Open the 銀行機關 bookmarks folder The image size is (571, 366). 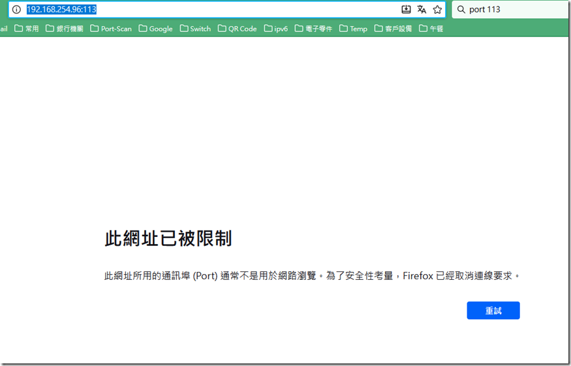pos(64,29)
